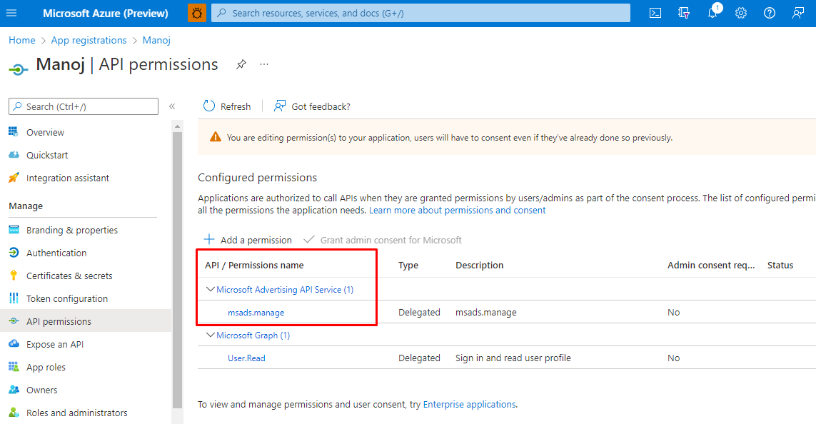Click the Microsoft Azure (Preview) title
The width and height of the screenshot is (816, 424).
pyautogui.click(x=106, y=13)
